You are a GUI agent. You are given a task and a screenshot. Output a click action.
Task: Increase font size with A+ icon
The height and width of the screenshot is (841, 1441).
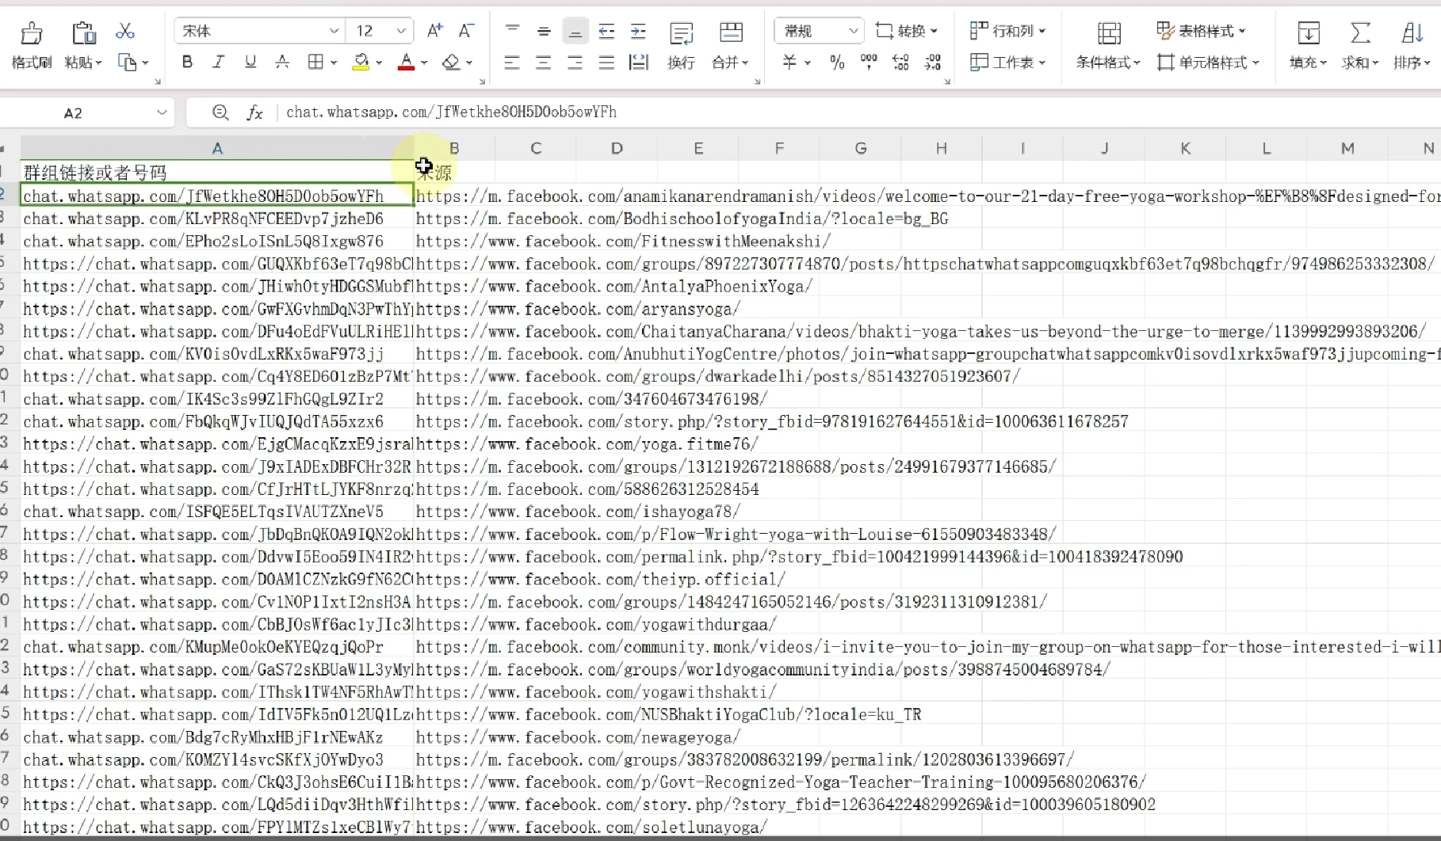coord(434,31)
